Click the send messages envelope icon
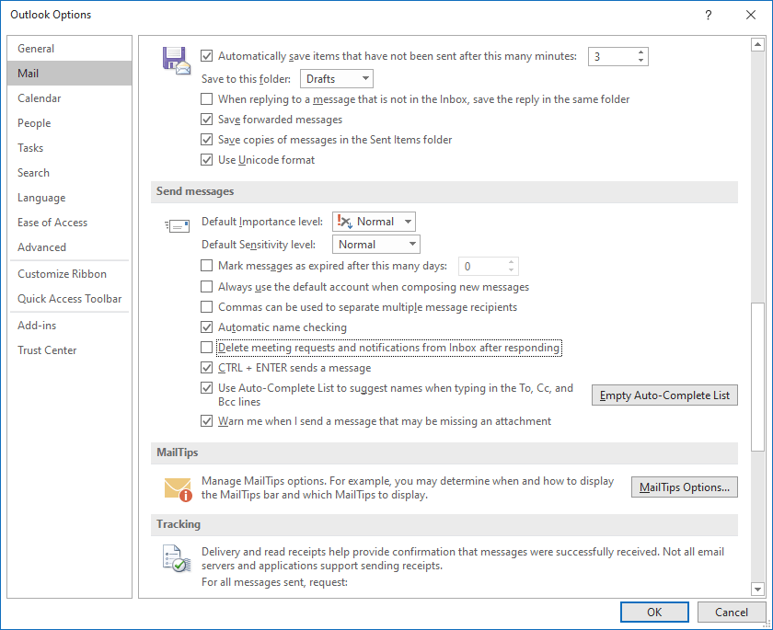773x630 pixels. tap(176, 225)
